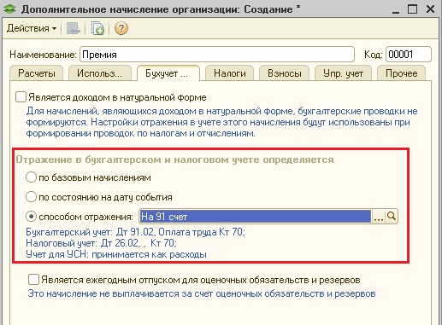Open help via the question mark icon

click(121, 28)
